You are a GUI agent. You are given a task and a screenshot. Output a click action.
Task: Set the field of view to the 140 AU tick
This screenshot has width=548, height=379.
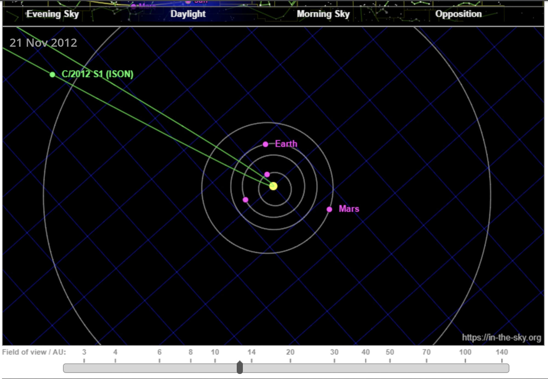502,368
